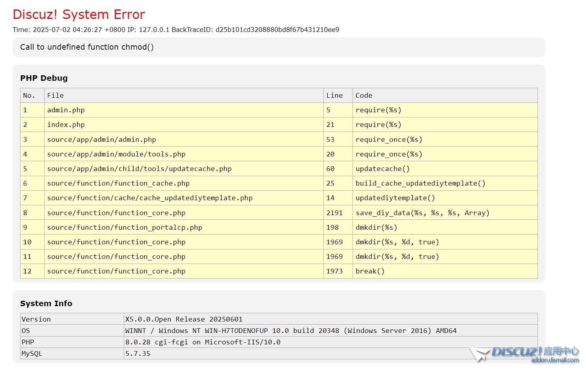Click the 'MySQL' label cell
Image resolution: width=586 pixels, height=370 pixels.
72,353
